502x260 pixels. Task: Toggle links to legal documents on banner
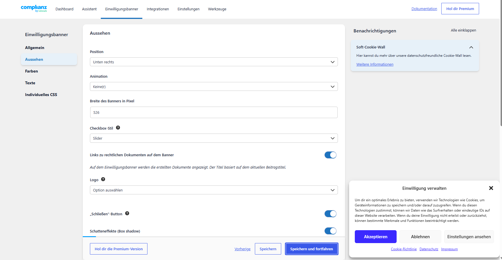[330, 155]
